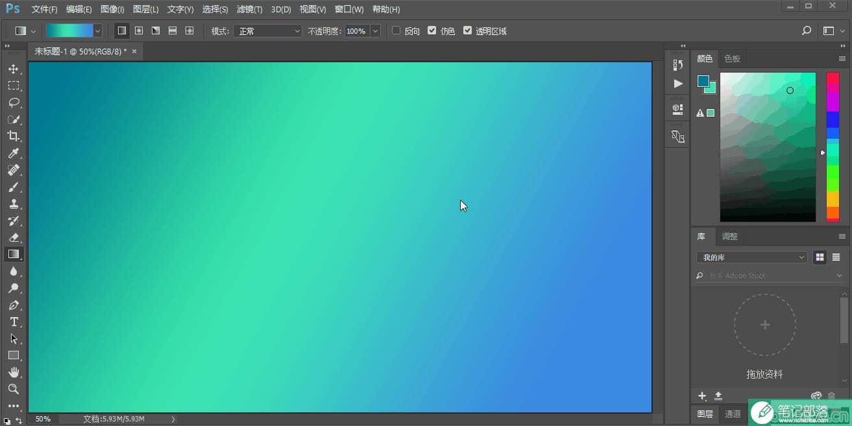
Task: Pick the Eyedropper tool
Action: click(14, 153)
